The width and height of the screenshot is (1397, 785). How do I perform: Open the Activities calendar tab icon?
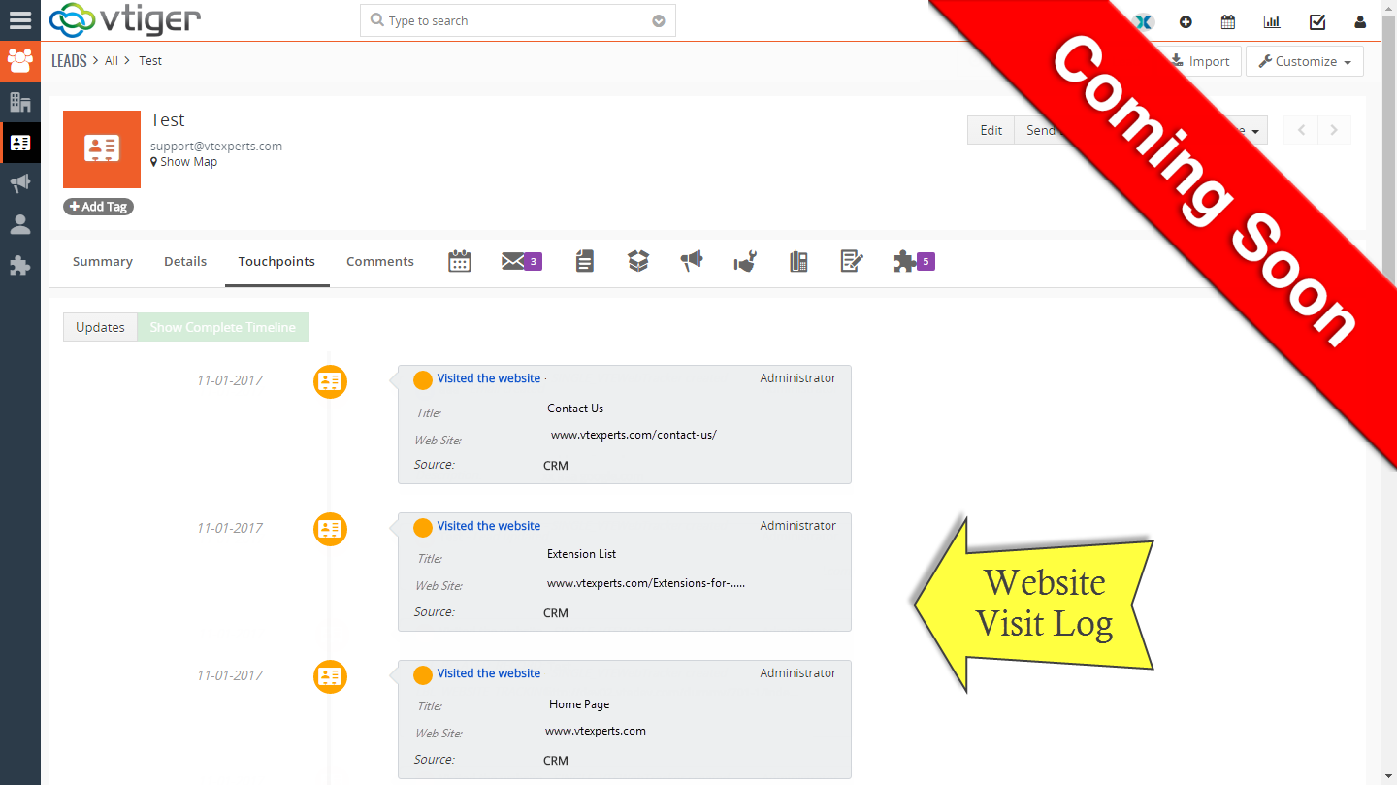tap(460, 261)
